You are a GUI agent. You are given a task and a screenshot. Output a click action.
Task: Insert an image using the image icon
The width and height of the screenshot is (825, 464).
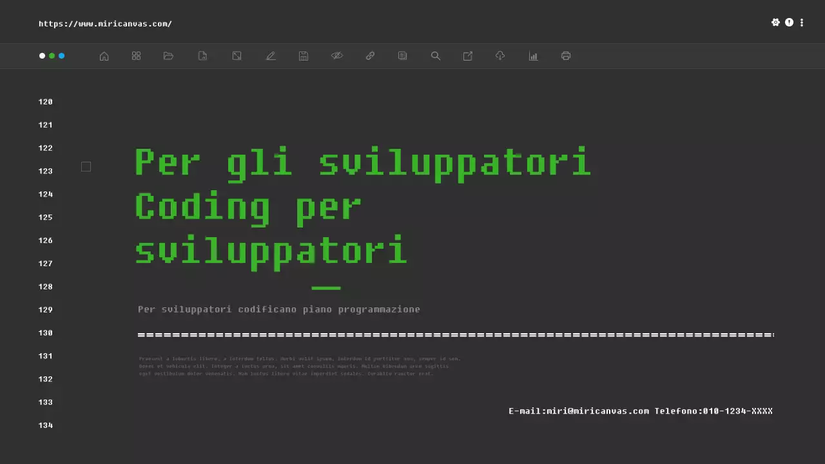pyautogui.click(x=237, y=56)
